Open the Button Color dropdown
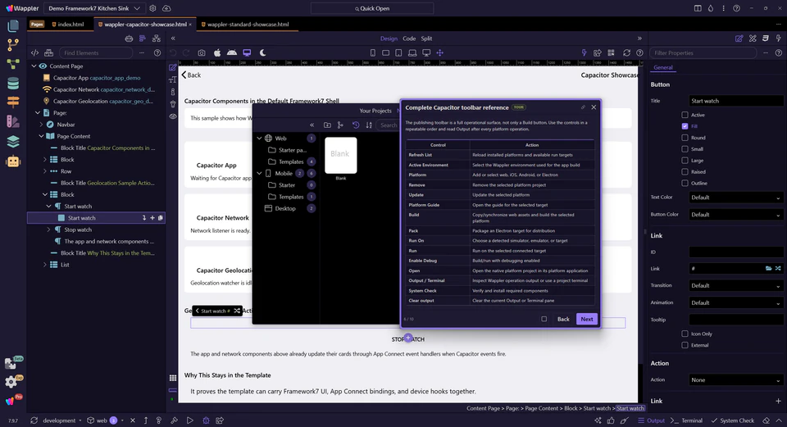The width and height of the screenshot is (787, 427). click(x=735, y=214)
